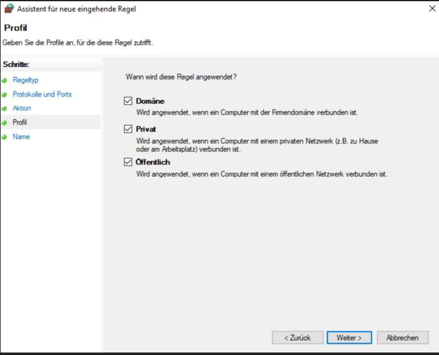Jump to the Aktion step
This screenshot has width=439, height=355.
[x=22, y=108]
